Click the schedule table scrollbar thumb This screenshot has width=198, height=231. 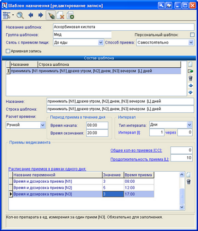pyautogui.click(x=182, y=196)
